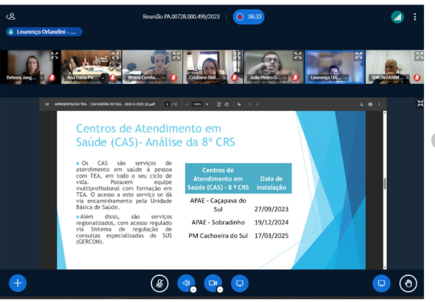Image resolution: width=435 pixels, height=302 pixels.
Task: Raise hand using the hand icon
Action: tap(408, 283)
